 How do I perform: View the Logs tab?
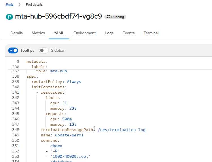coord(109,33)
